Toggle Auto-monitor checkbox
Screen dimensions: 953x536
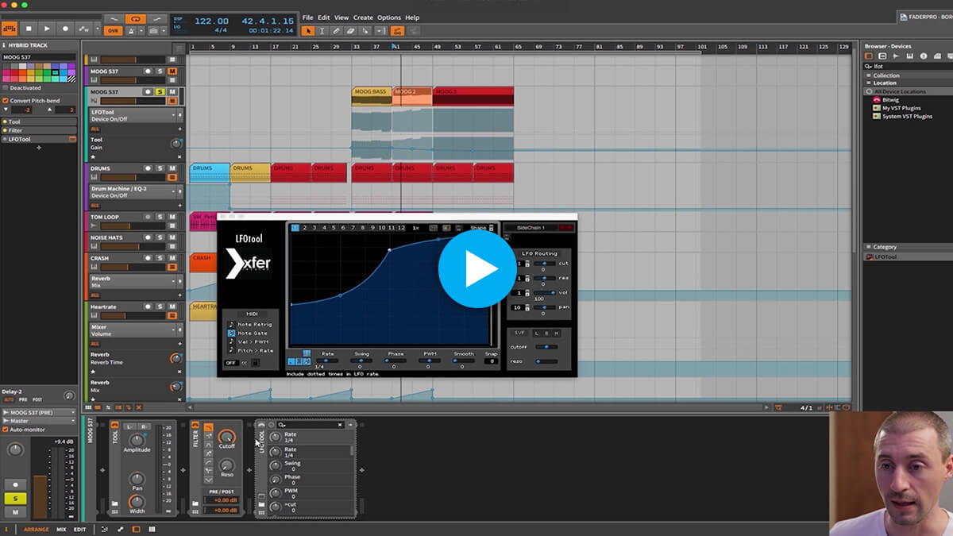(5, 430)
